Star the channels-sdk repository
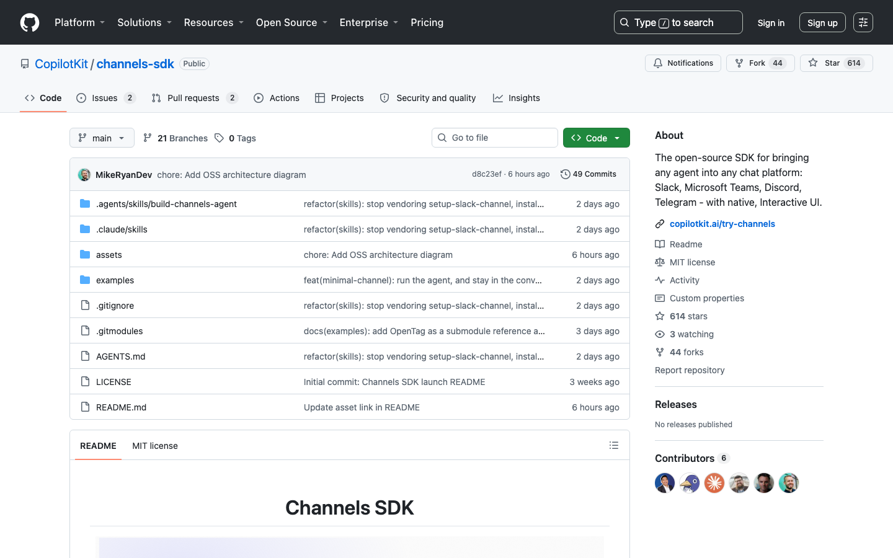Screen dimensions: 893x558 tap(836, 63)
